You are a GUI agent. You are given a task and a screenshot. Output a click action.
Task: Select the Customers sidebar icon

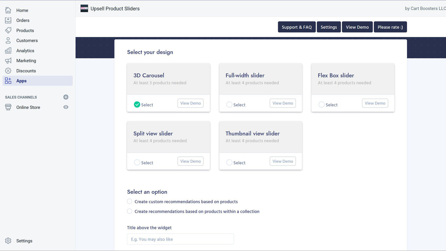point(8,40)
